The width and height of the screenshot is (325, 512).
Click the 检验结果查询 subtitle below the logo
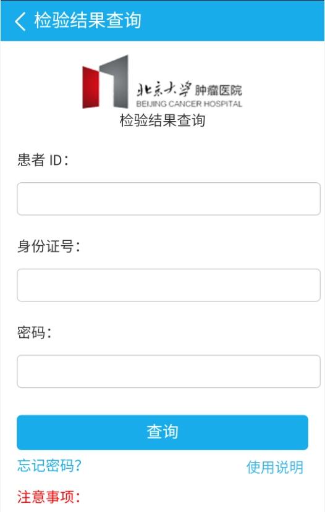[x=162, y=120]
